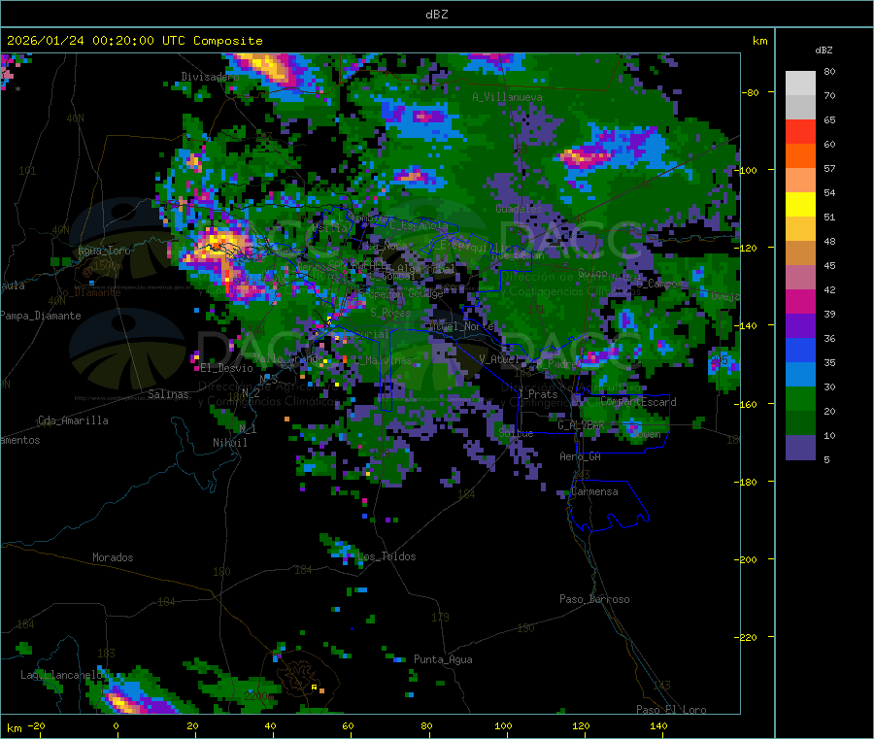Select the bright green legend swatch above 20
The width and height of the screenshot is (874, 739).
(800, 398)
